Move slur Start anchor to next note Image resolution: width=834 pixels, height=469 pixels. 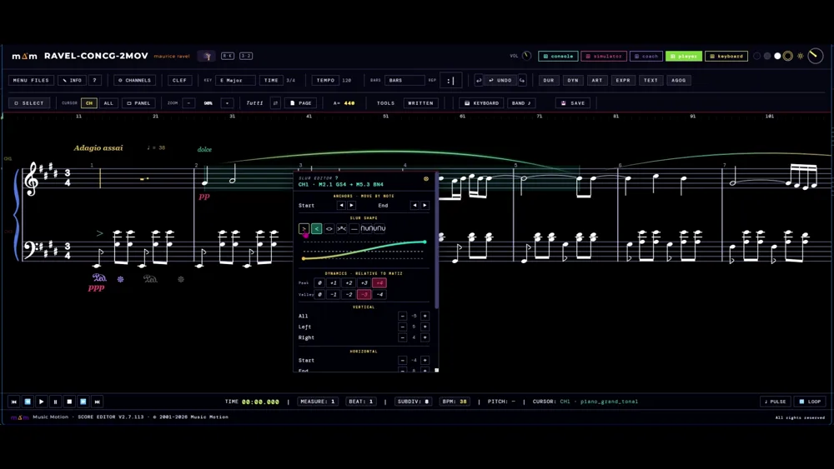tap(351, 205)
